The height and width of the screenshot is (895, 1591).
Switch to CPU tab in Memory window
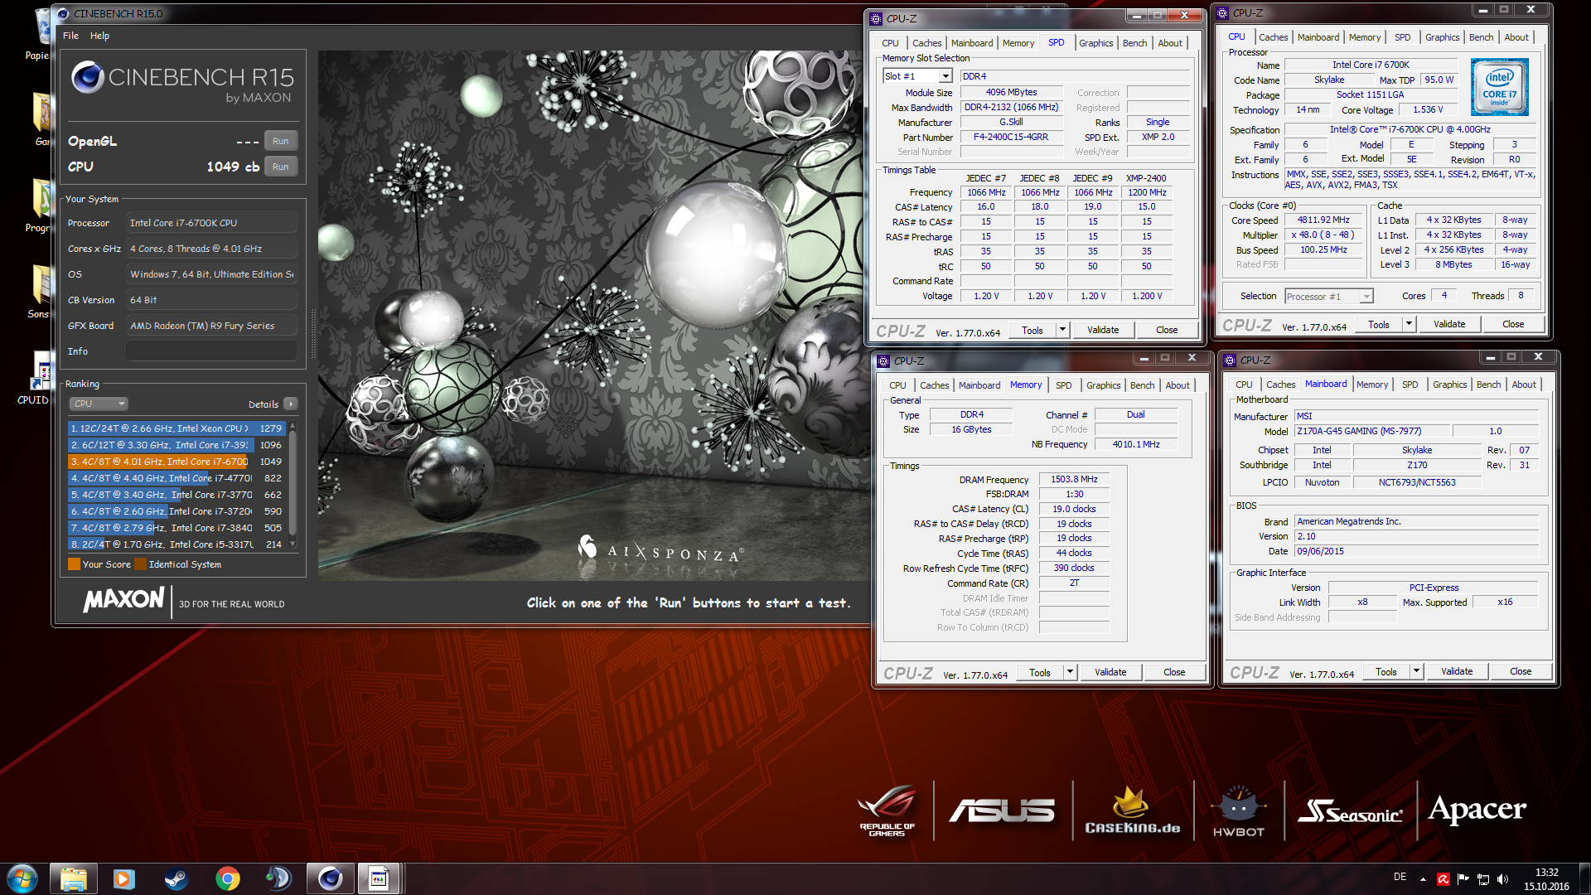pos(897,385)
